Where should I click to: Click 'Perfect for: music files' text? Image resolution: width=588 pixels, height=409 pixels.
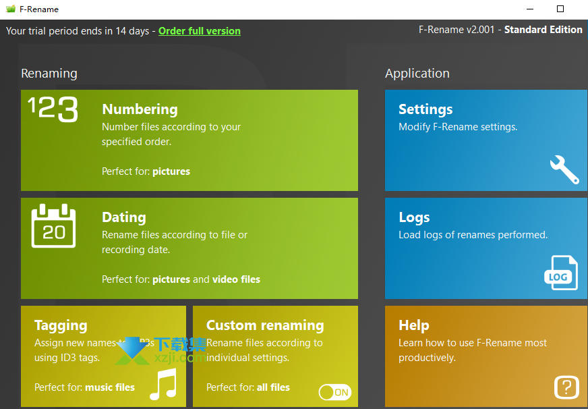coord(84,387)
